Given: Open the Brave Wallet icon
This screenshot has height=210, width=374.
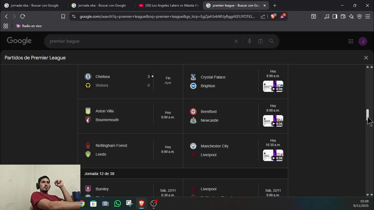Looking at the screenshot, I should (343, 17).
